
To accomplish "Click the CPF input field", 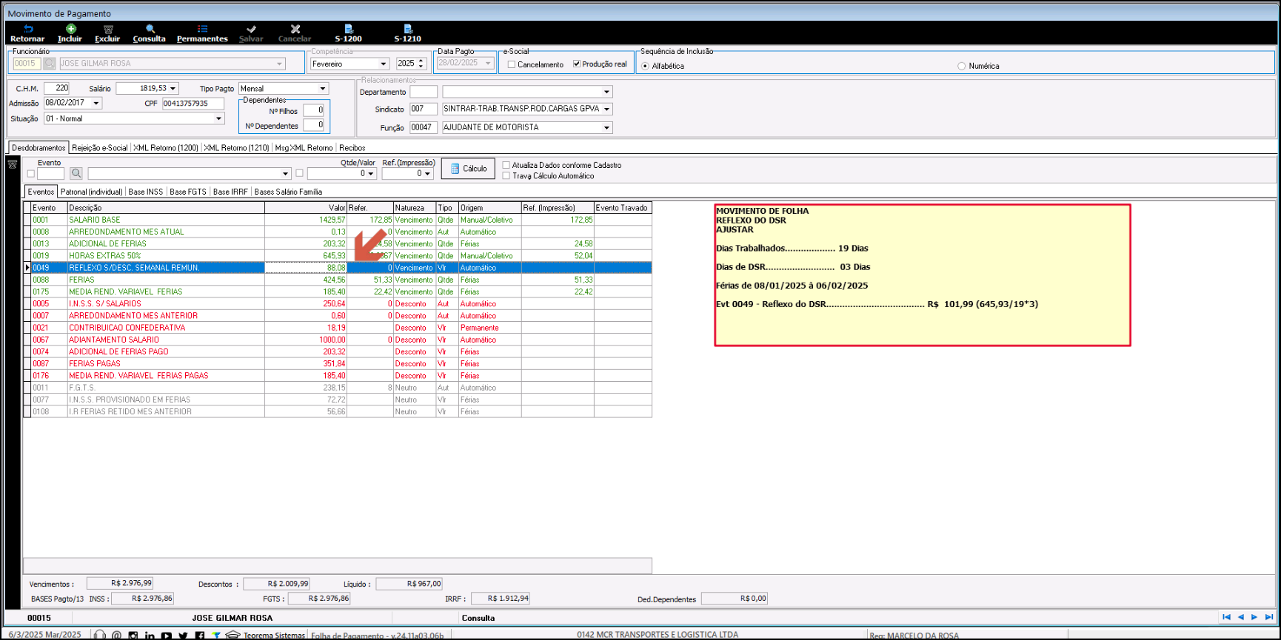I will (193, 104).
